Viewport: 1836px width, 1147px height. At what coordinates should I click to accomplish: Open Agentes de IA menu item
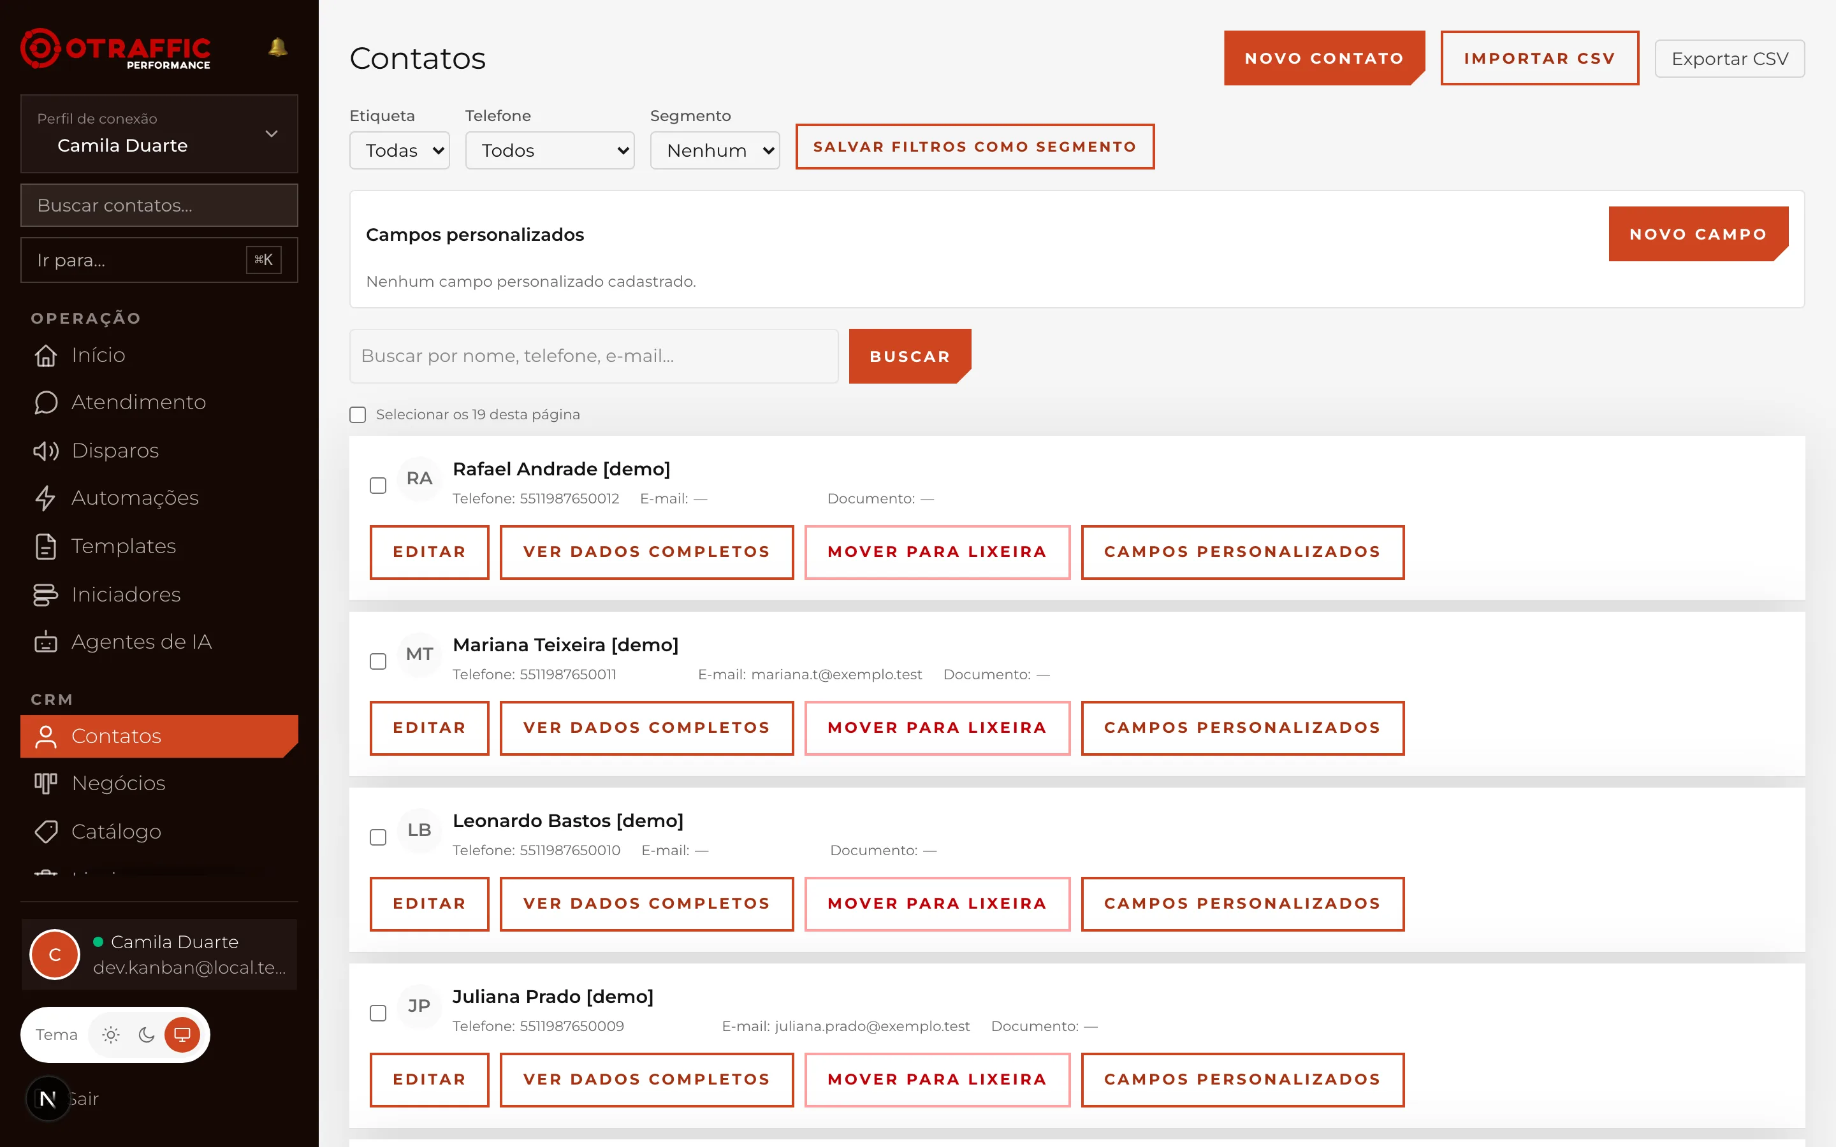pyautogui.click(x=159, y=642)
